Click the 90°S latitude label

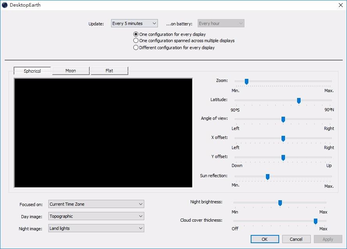[x=235, y=110]
